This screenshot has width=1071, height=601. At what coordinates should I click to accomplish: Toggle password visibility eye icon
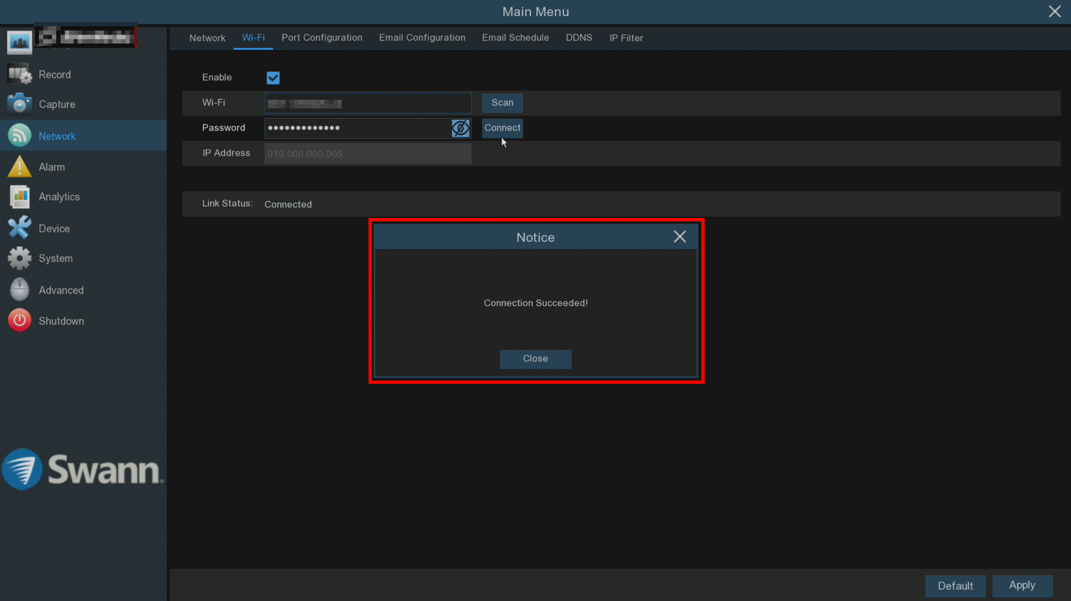point(460,128)
